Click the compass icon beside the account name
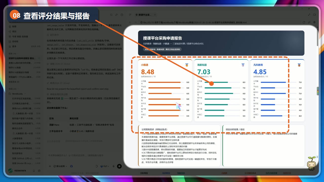The height and width of the screenshot is (182, 324). 39,171
